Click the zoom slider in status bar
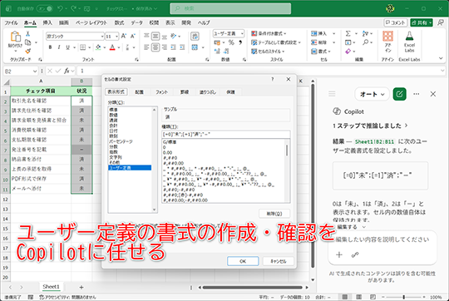 pos(403,297)
